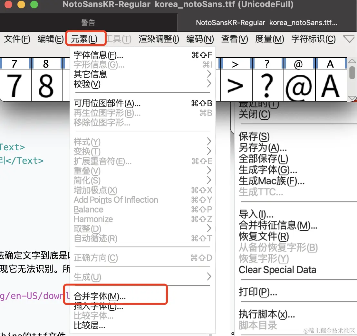The width and height of the screenshot is (357, 336).
Task: Expand the 其它信息 submenu
Action: (142, 74)
